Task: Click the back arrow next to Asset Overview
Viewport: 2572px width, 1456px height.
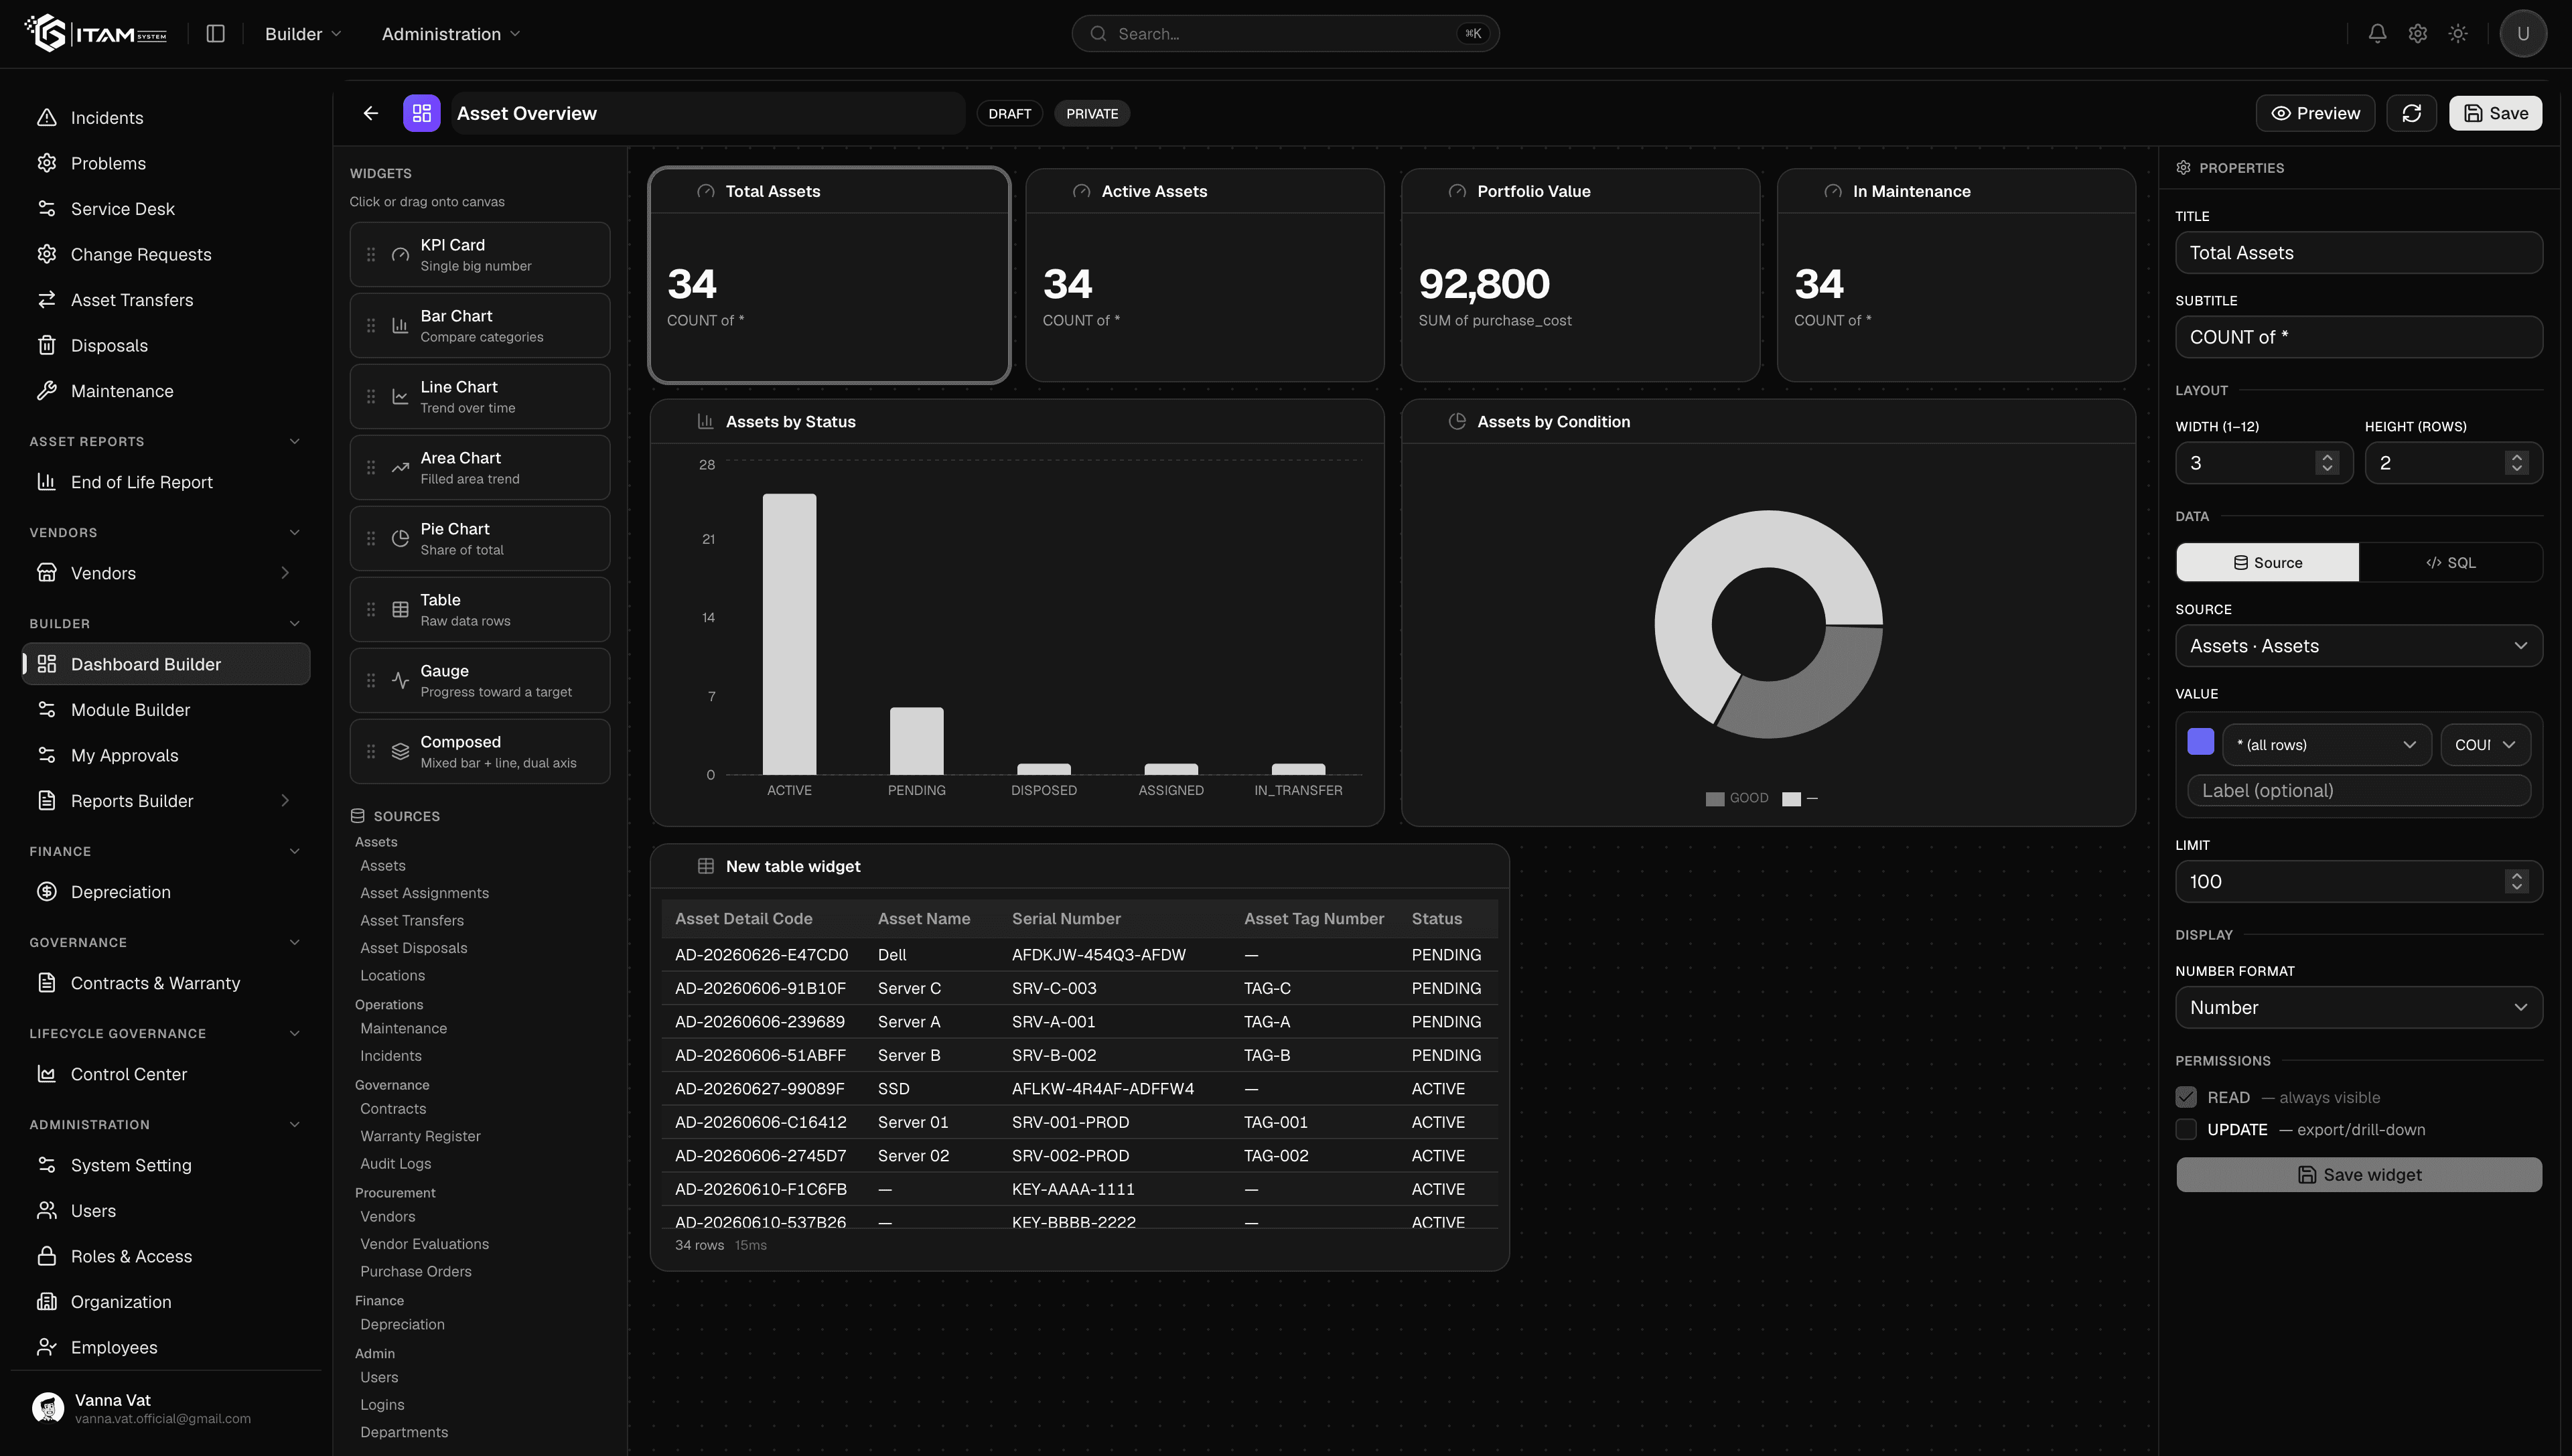Action: click(371, 113)
